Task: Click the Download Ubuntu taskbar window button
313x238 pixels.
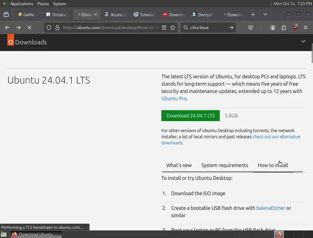Action: 36,234
